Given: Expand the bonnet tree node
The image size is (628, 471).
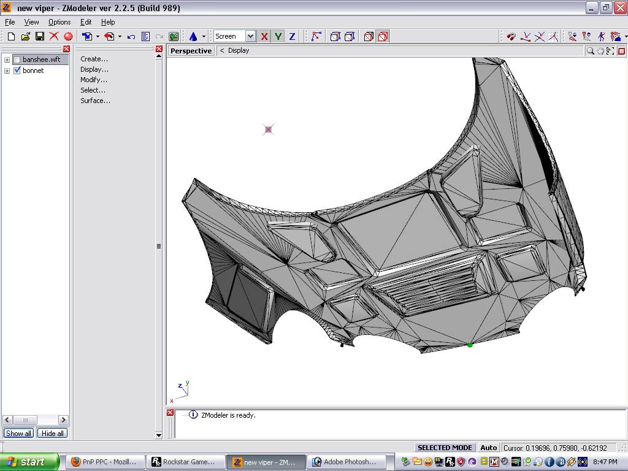Looking at the screenshot, I should [x=7, y=71].
